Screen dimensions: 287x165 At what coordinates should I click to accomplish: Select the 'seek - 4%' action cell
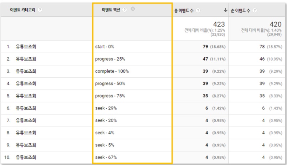click(x=104, y=133)
